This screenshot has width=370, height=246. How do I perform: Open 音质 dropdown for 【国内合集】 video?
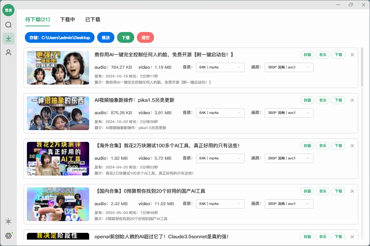pyautogui.click(x=220, y=204)
